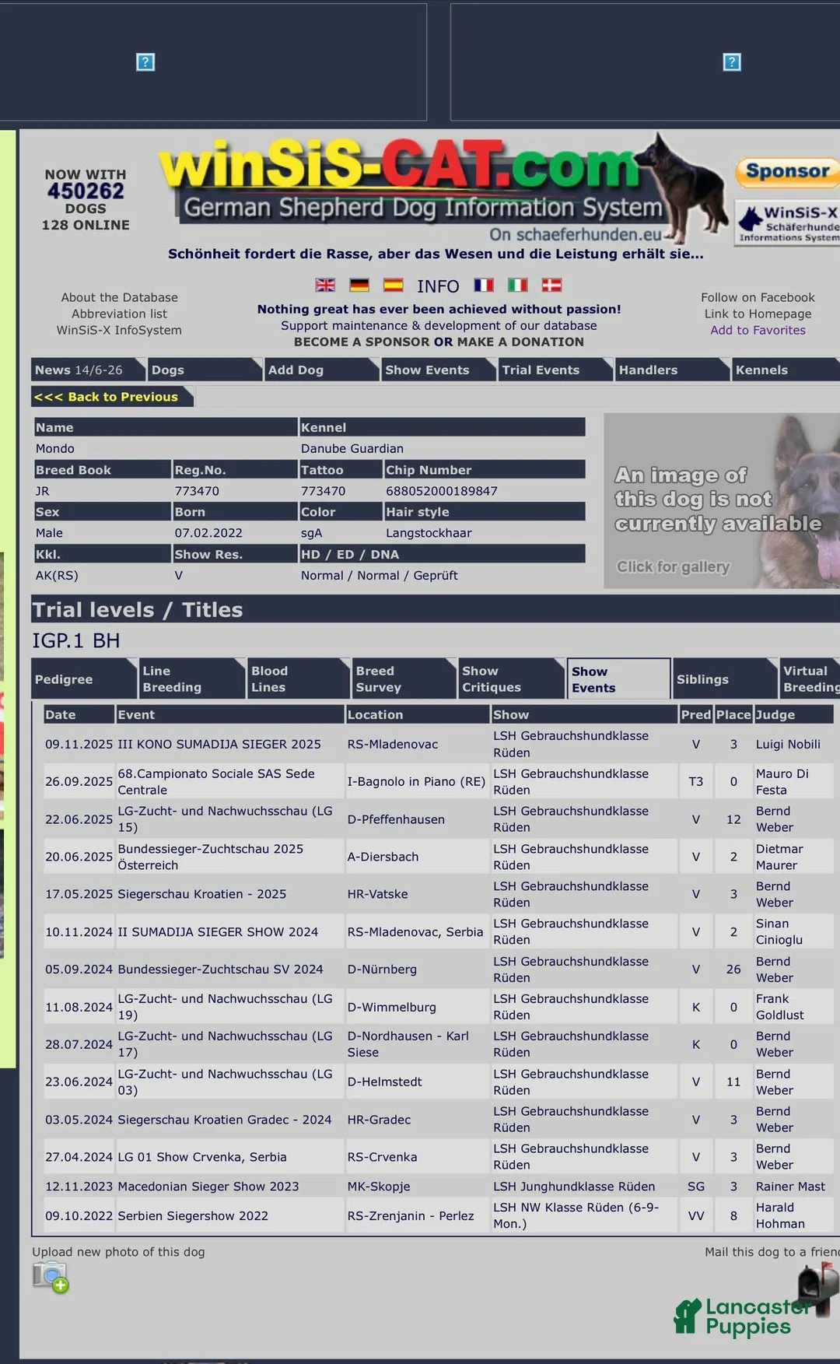Click Siegerschau Kroatien - 2025 event
Screen dimensions: 840x1364
[x=202, y=894]
